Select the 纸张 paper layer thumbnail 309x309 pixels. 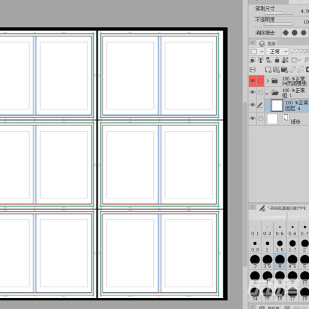pyautogui.click(x=272, y=119)
